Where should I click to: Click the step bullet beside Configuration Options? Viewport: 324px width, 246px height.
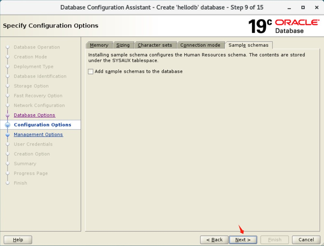8,125
